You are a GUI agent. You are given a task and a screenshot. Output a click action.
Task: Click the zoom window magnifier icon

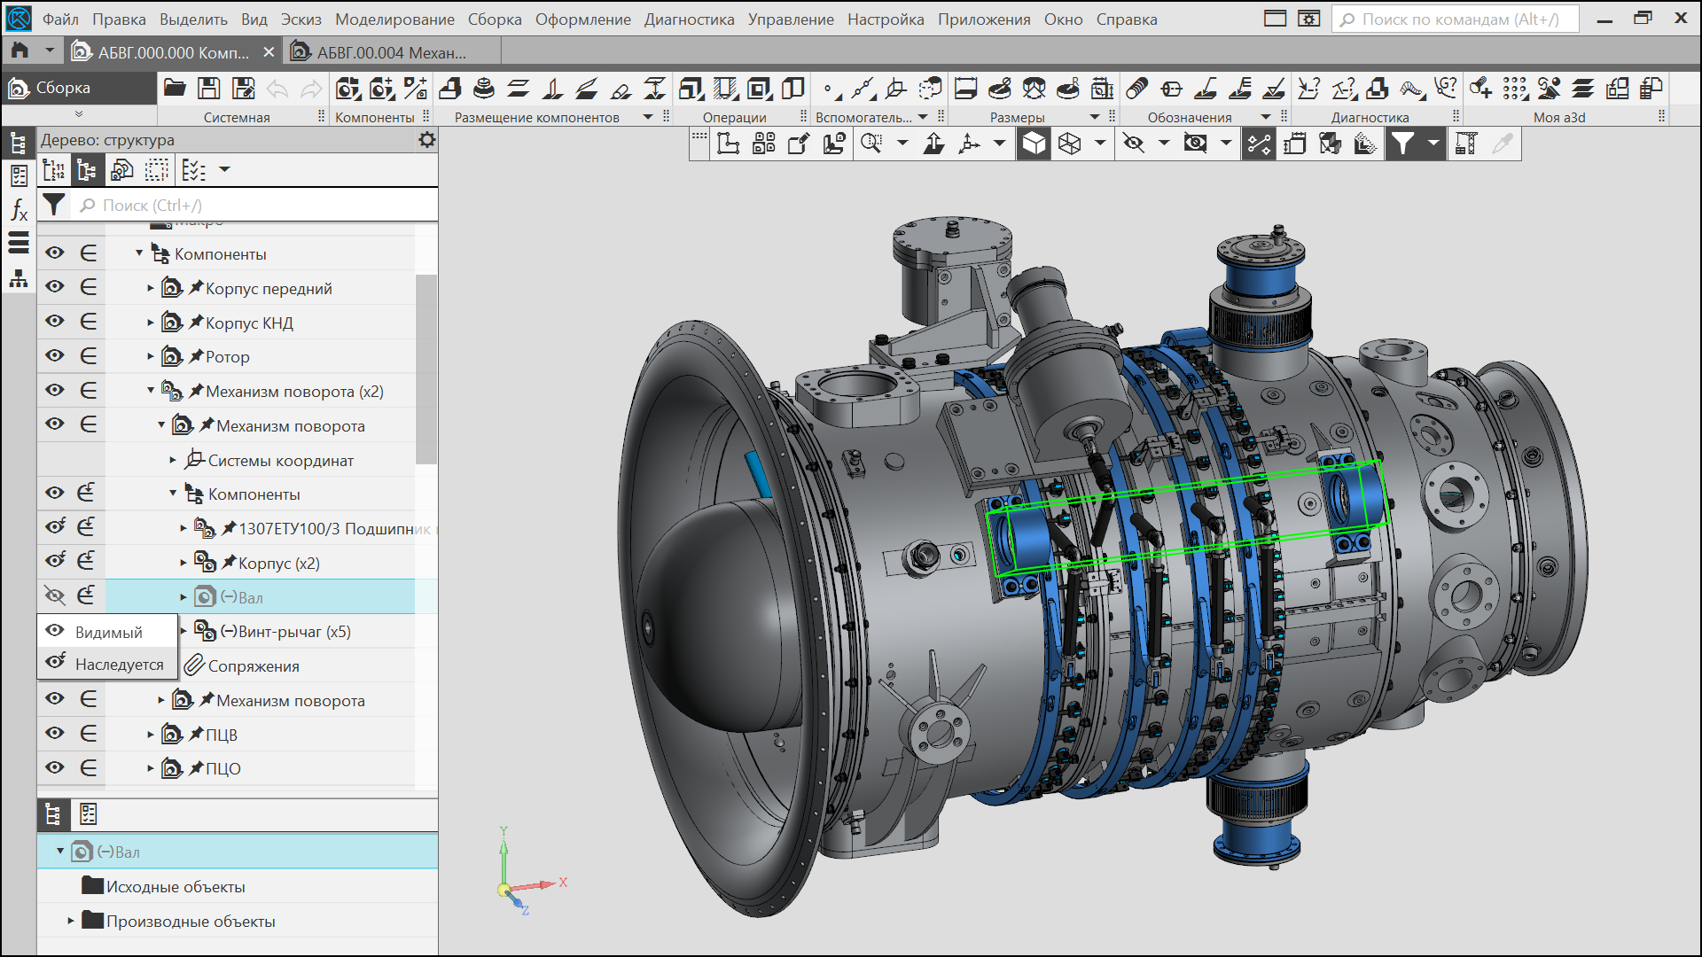(x=871, y=144)
